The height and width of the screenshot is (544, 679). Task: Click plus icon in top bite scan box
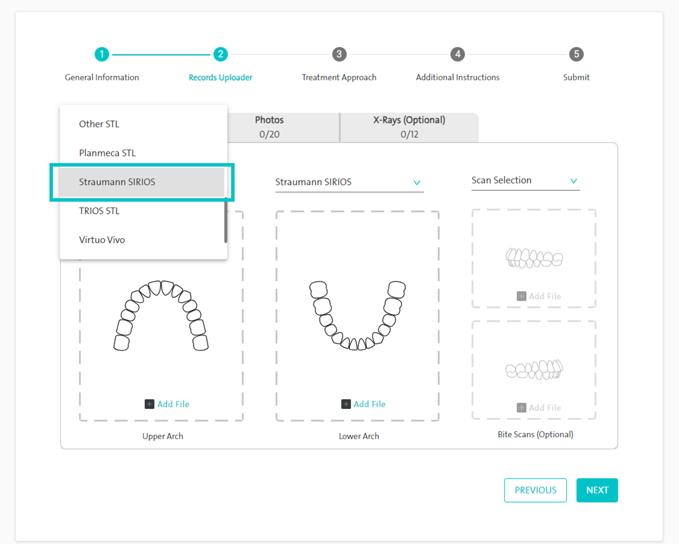(521, 296)
